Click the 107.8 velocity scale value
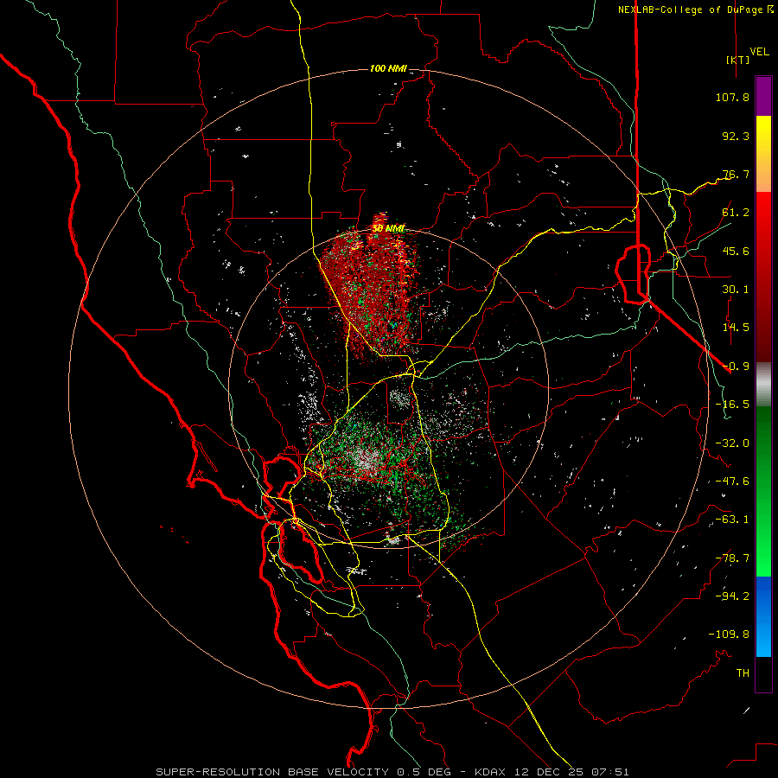 (x=732, y=97)
